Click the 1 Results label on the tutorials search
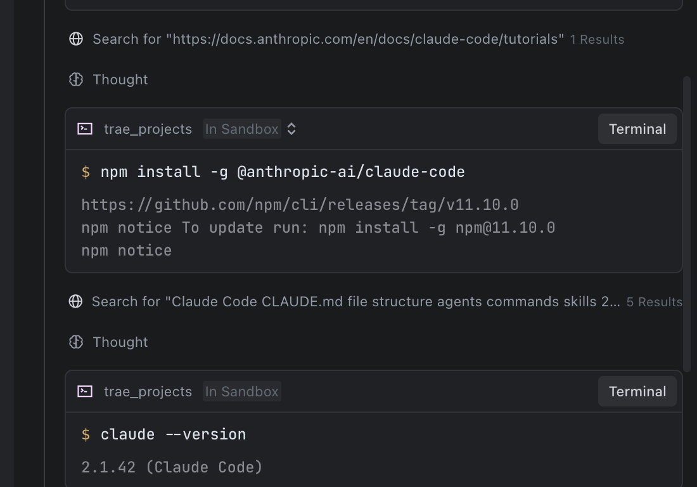 point(597,39)
